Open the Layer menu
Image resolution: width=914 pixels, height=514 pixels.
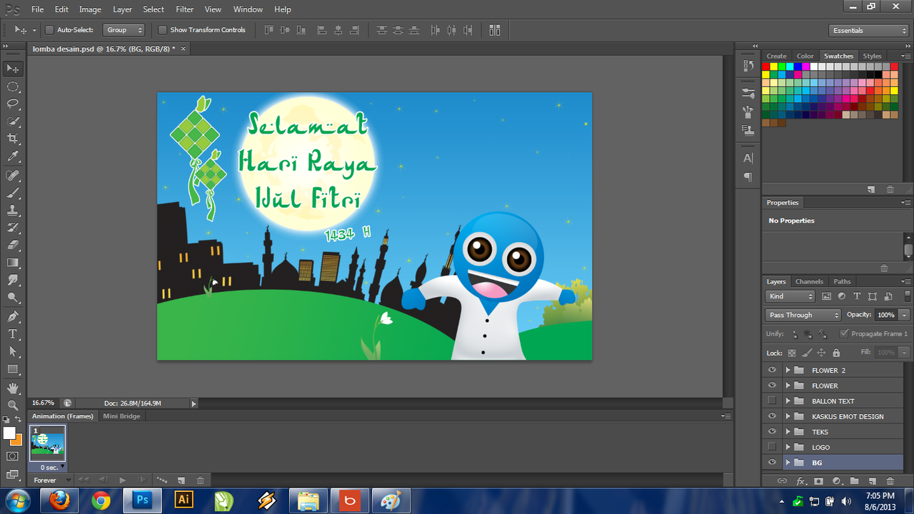click(122, 9)
